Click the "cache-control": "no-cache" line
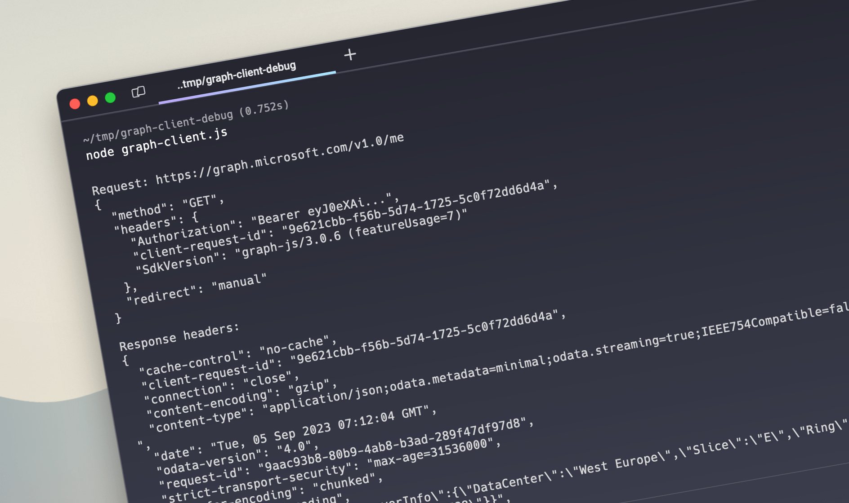The image size is (849, 503). pos(237,355)
